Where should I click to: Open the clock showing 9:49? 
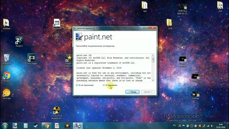click(221, 126)
